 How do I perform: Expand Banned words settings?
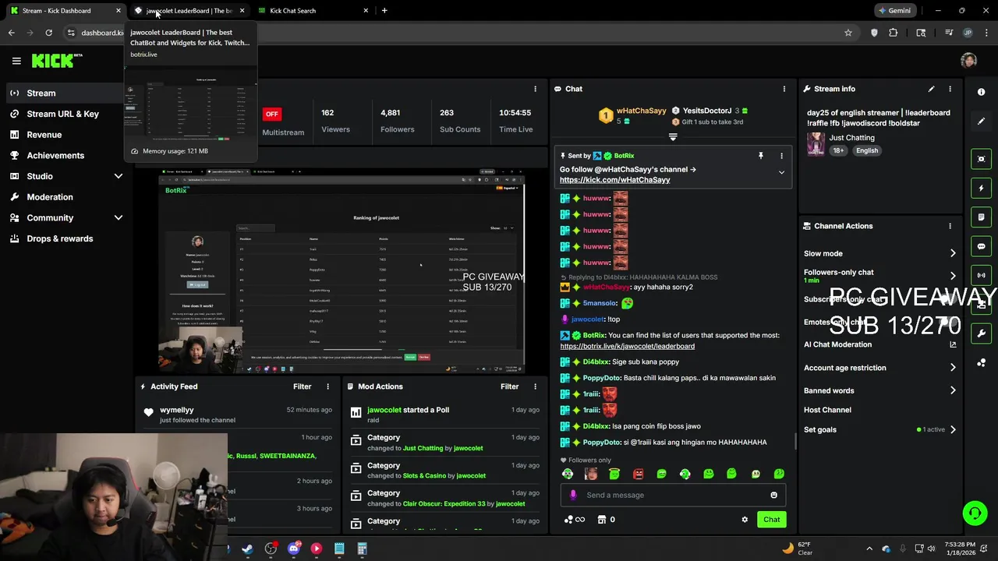(x=953, y=390)
